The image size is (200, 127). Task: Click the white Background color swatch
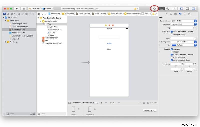pyautogui.click(x=174, y=42)
